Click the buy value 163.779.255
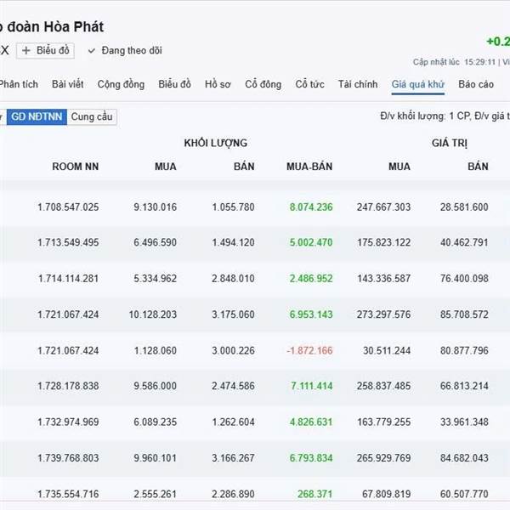 [x=384, y=422]
